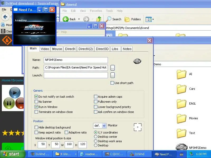
Task: Toggle the Run in Window checkbox
Action: 36,107
